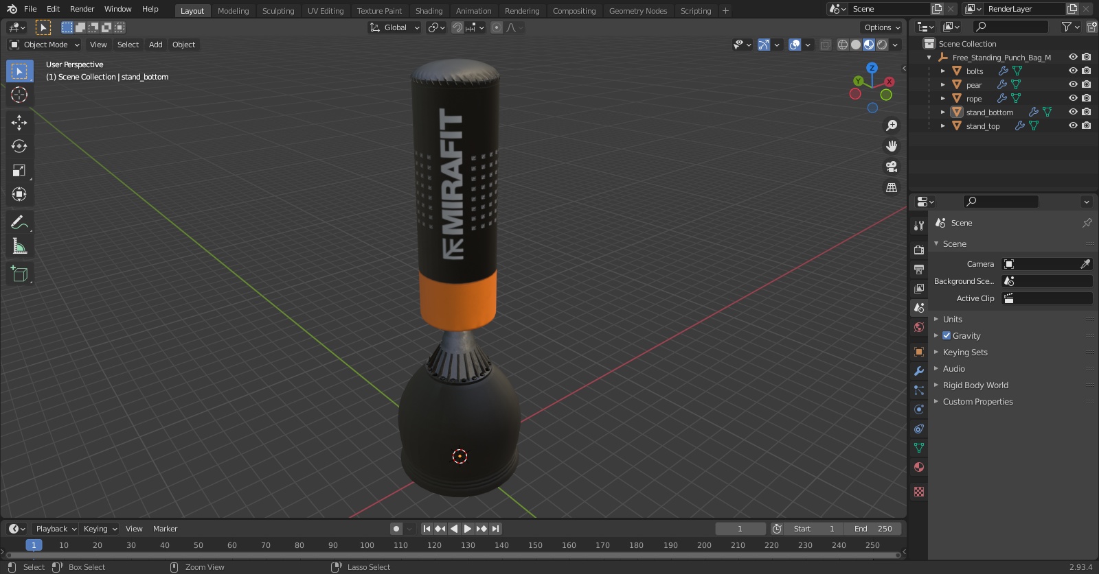Switch to Wireframe viewport shading
The height and width of the screenshot is (574, 1099).
click(x=843, y=45)
